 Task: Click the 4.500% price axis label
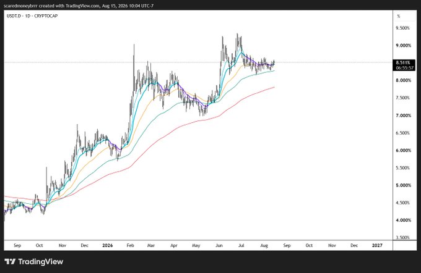403,203
